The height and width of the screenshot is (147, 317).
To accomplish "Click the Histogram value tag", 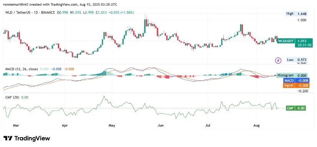I will coord(292,75).
